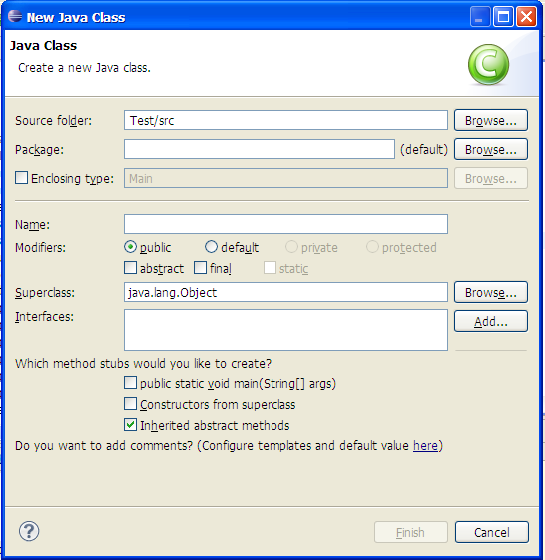Click Add to add interfaces
Viewport: 545px width, 560px height.
(491, 321)
